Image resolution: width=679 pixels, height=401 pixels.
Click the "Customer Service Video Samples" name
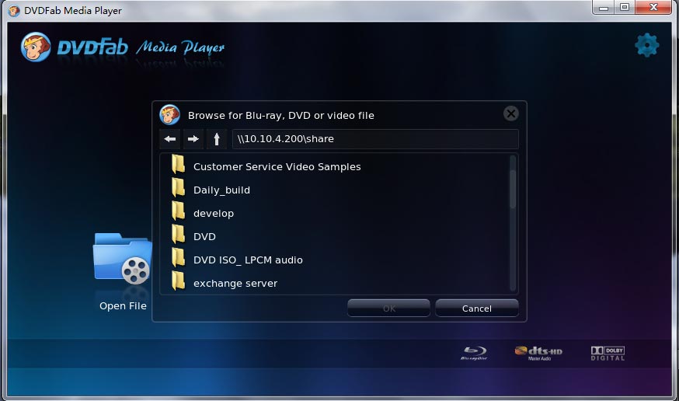pos(277,167)
